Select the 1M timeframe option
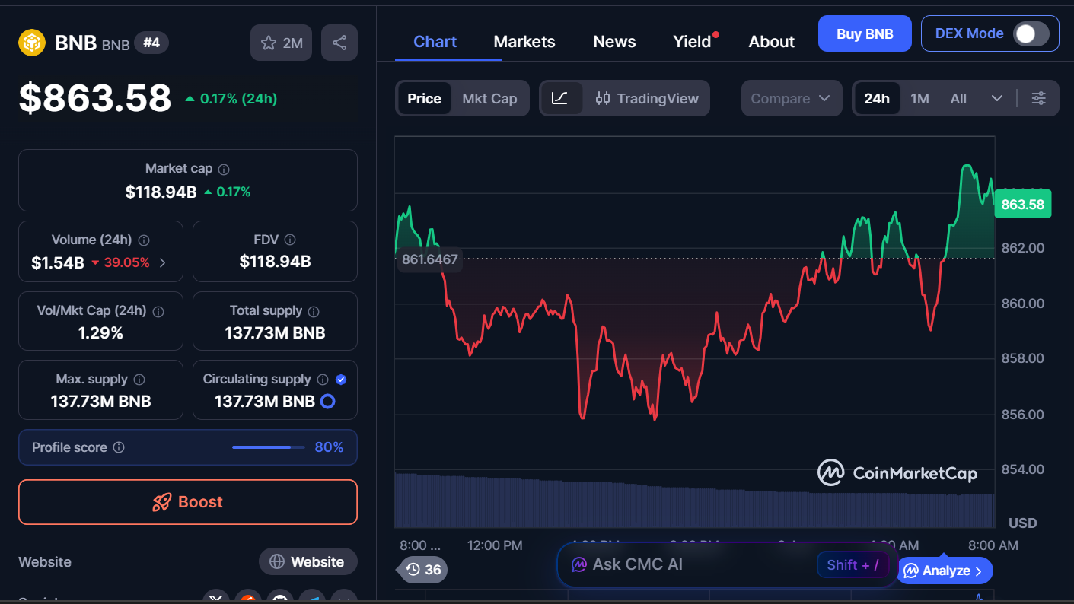 [x=919, y=98]
